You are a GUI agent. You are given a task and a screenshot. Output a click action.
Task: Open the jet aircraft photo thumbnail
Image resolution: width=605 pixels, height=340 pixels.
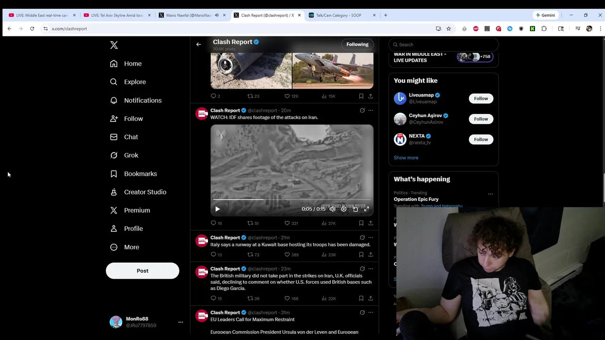pyautogui.click(x=333, y=71)
